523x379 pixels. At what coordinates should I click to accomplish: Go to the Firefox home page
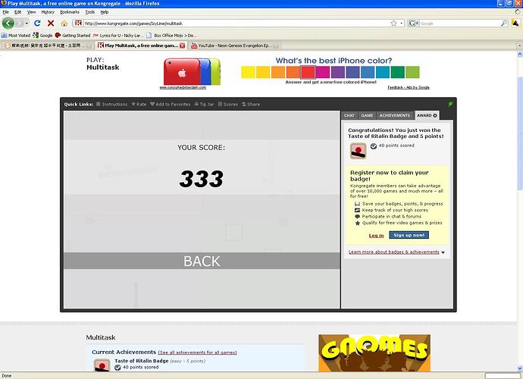(64, 23)
